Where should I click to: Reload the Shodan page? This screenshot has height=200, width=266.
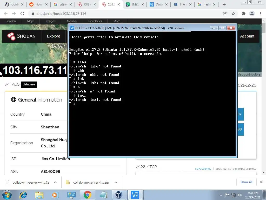point(22,14)
